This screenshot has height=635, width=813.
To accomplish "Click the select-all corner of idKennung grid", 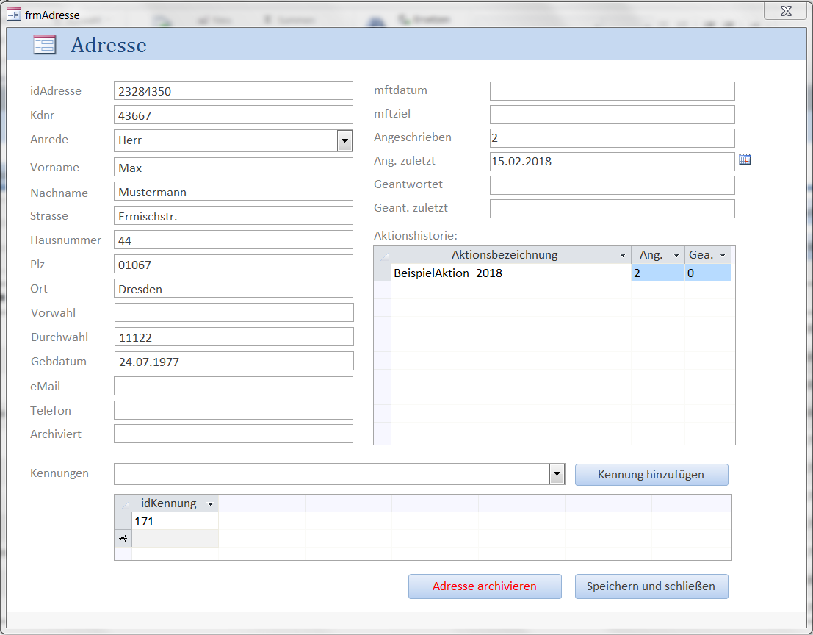I will click(x=123, y=503).
